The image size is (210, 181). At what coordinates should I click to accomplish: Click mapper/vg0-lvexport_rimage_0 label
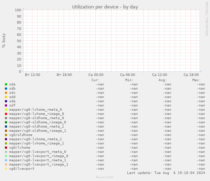39,156
